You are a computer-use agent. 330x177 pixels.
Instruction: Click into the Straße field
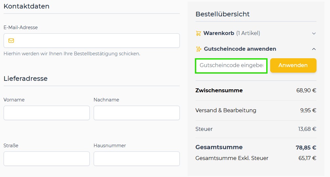pyautogui.click(x=47, y=159)
